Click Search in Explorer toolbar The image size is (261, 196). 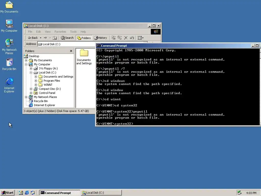[67, 38]
